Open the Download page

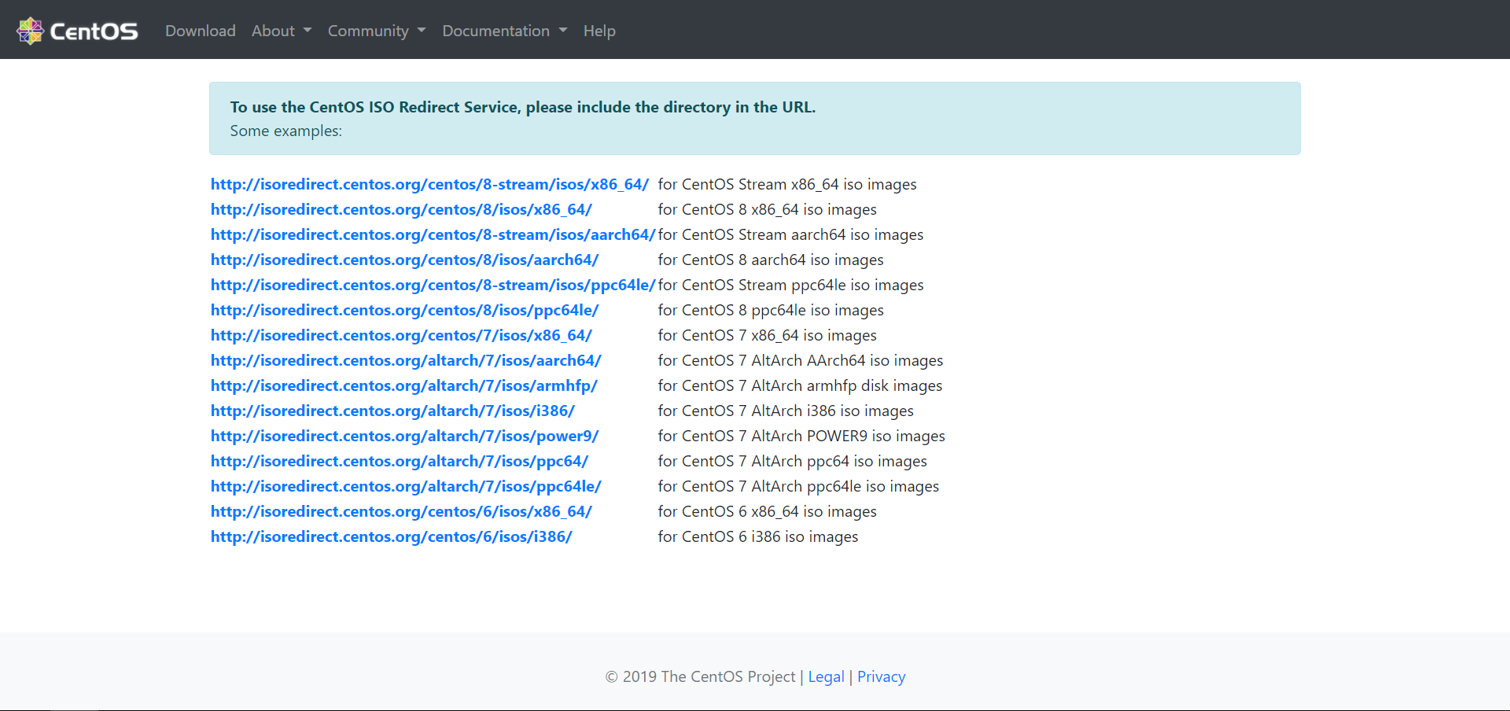click(201, 31)
